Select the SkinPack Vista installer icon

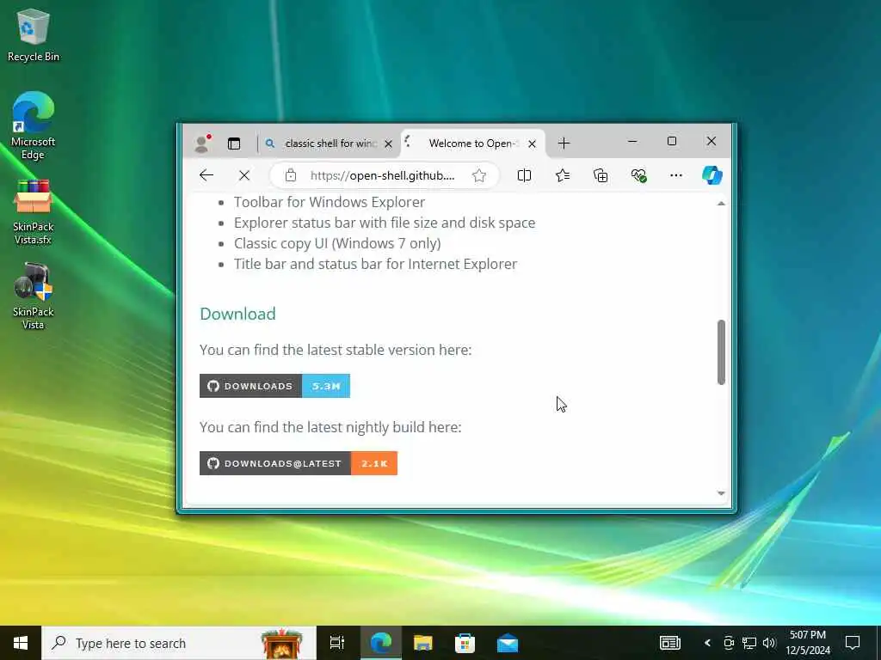pyautogui.click(x=34, y=296)
